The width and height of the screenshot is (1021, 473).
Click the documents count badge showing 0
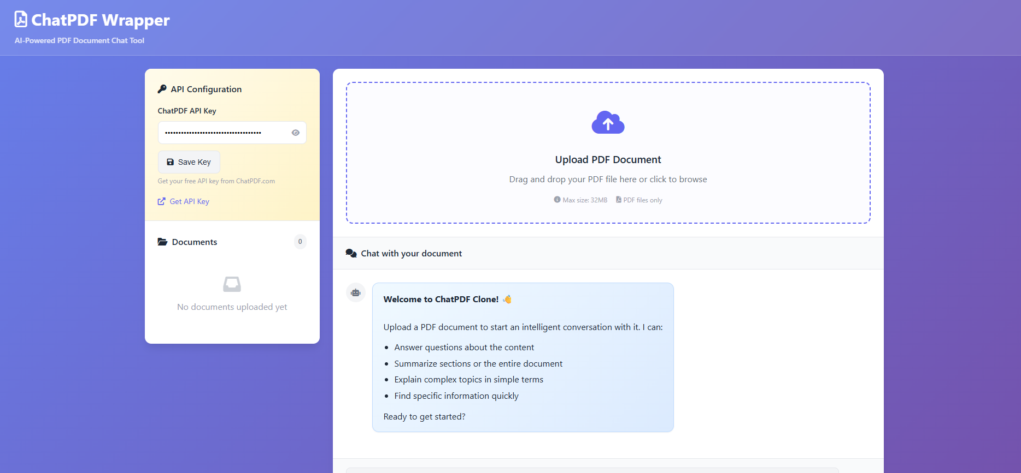[300, 242]
